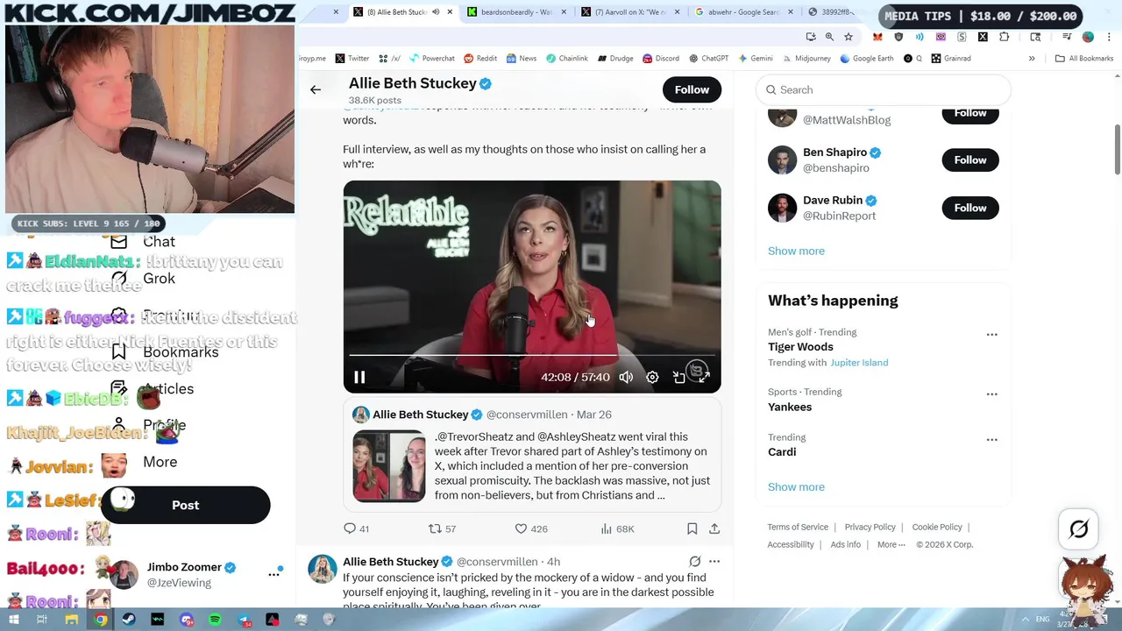The height and width of the screenshot is (631, 1122).
Task: Like the post with 426 likes
Action: click(x=531, y=528)
